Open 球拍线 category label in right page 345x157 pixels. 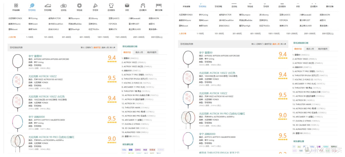pos(250,7)
